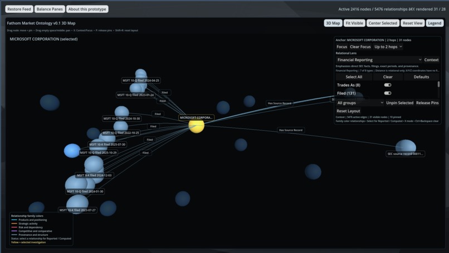Viewport: 449px width, 253px height.
Task: Click Select All relationship types
Action: (x=354, y=77)
